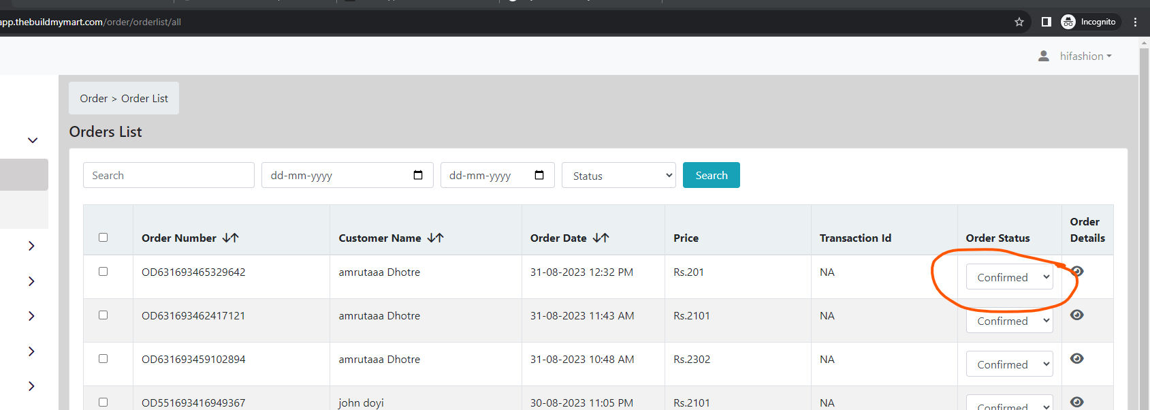
Task: Click price Rs.201
Action: (688, 272)
